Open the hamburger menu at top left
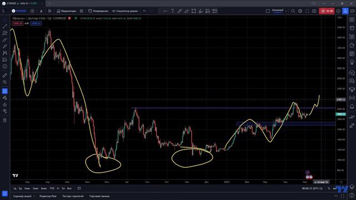The width and height of the screenshot is (356, 200). (4, 11)
